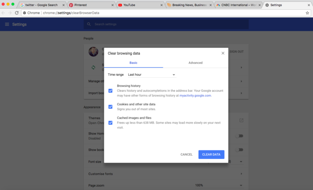Close the YouTube tab
This screenshot has height=190, width=313.
pyautogui.click(x=162, y=5)
